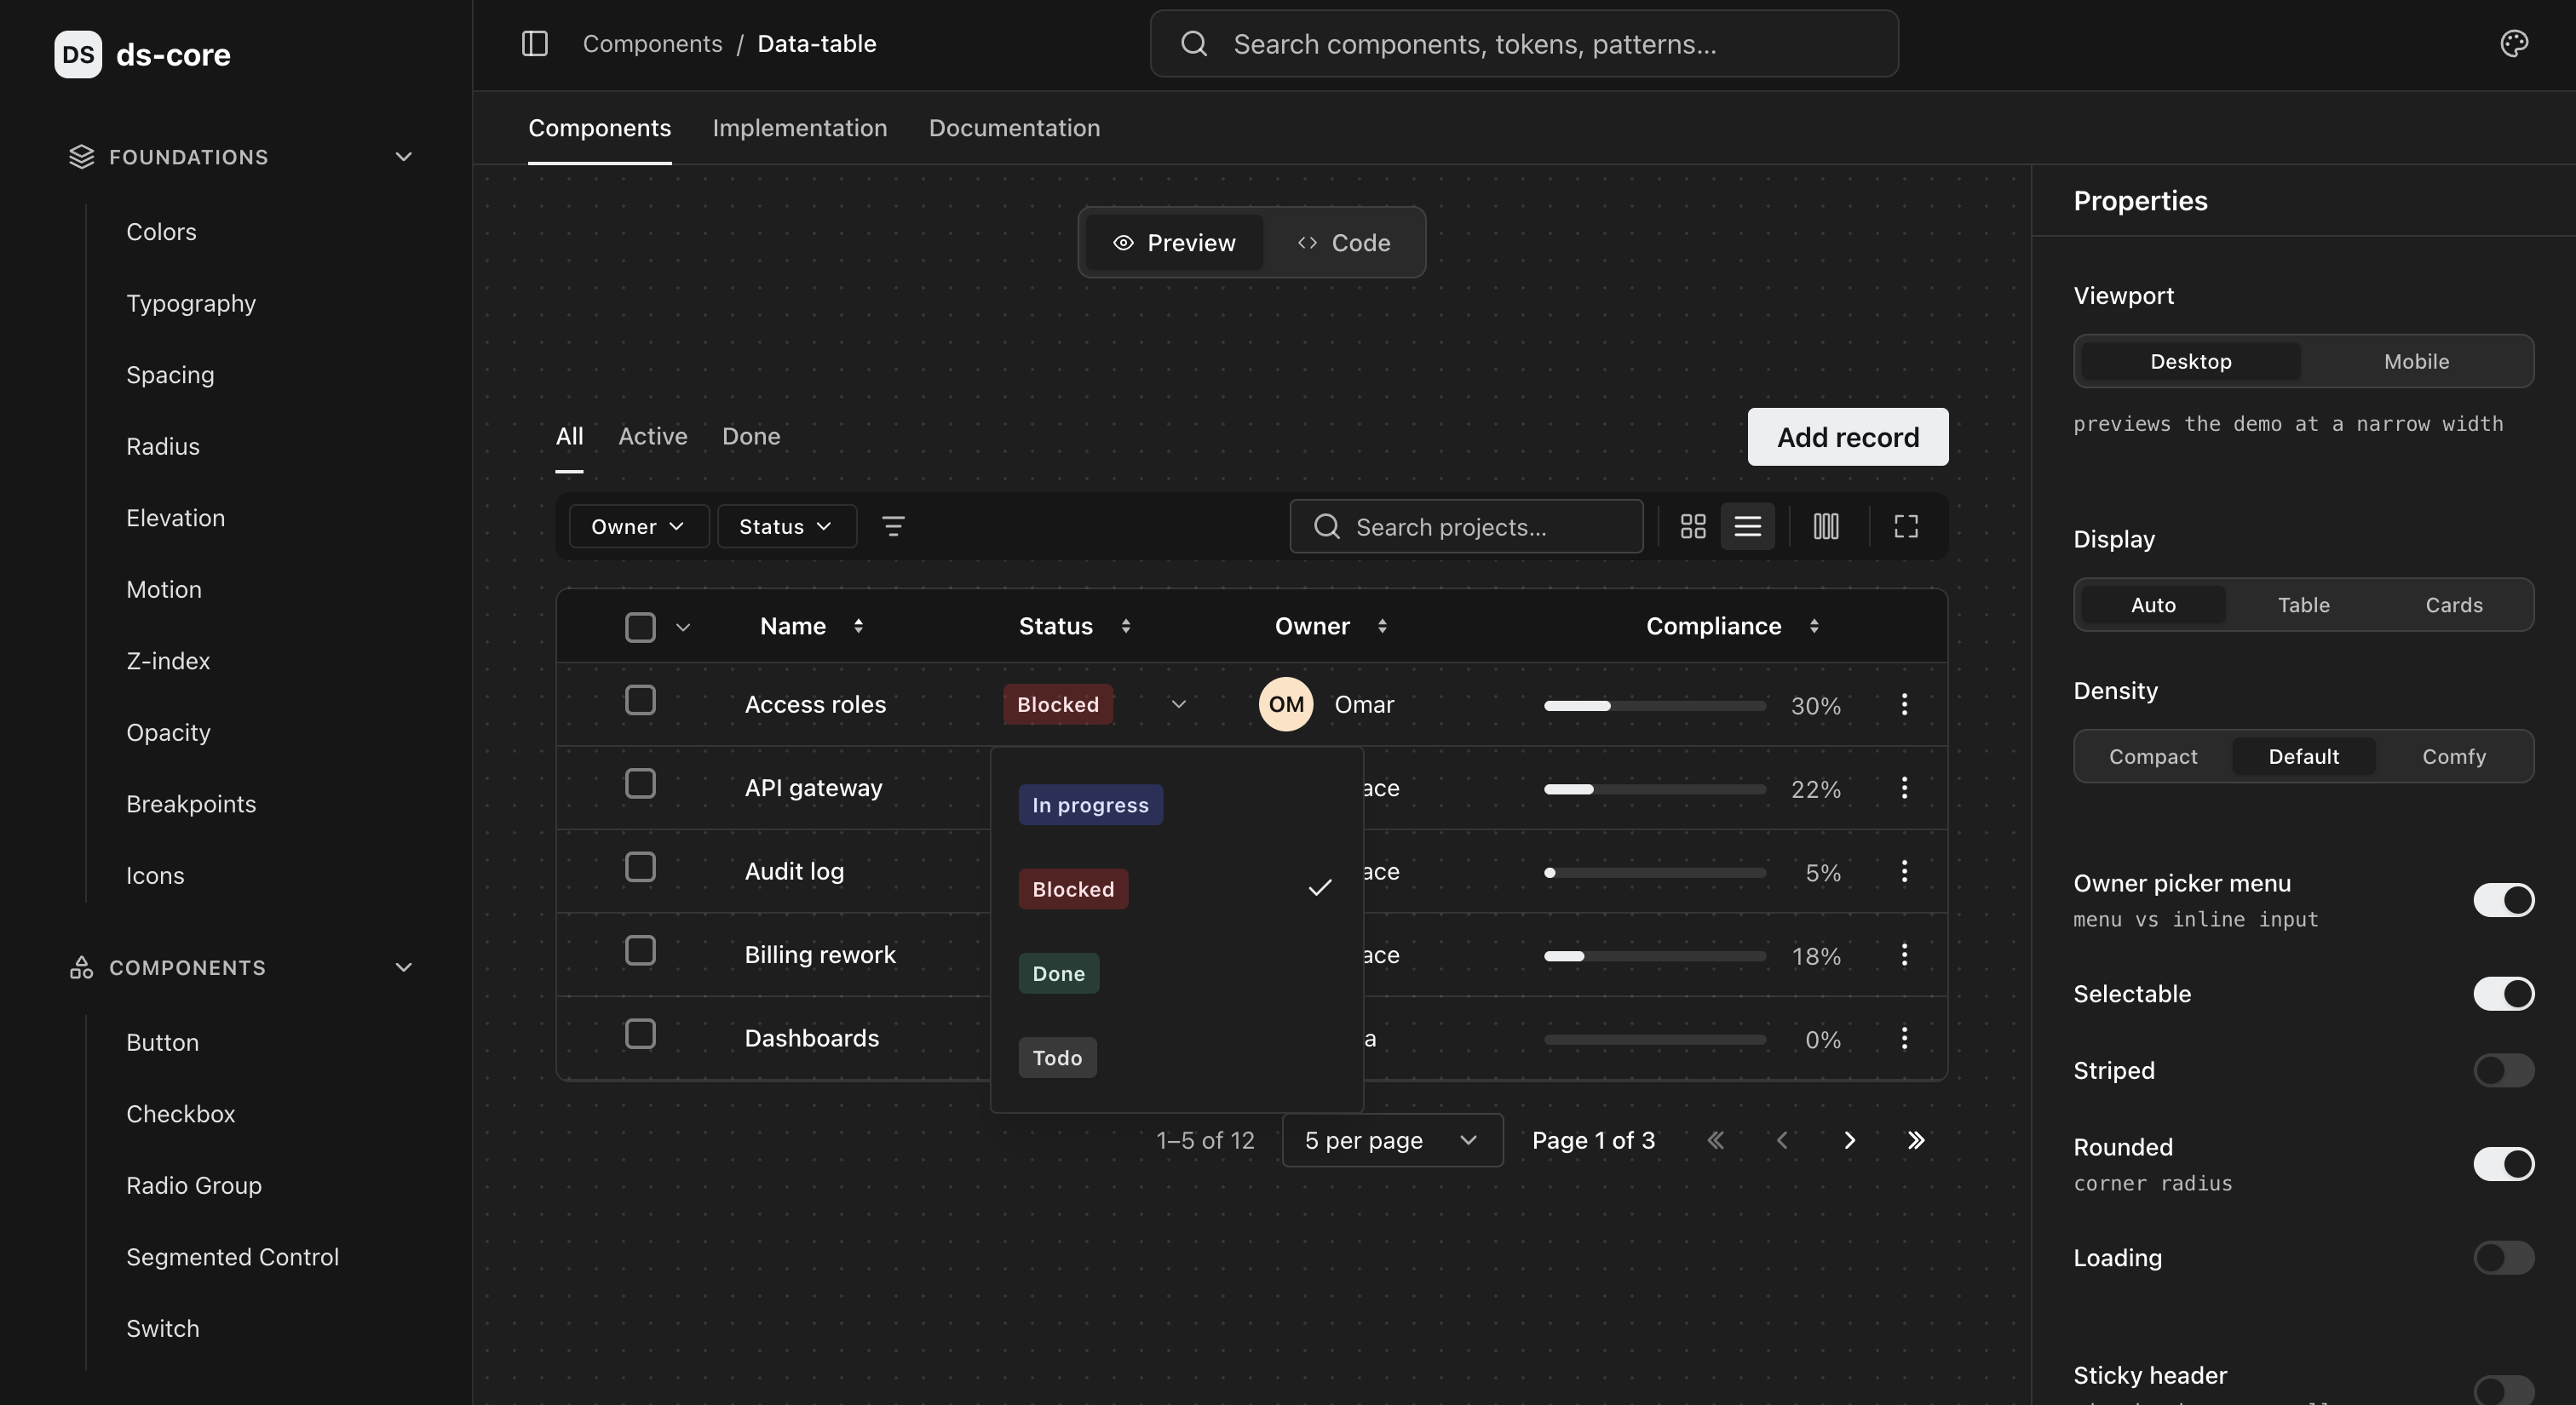Go to last page
Screen dimensions: 2576x1405
coord(1915,1140)
